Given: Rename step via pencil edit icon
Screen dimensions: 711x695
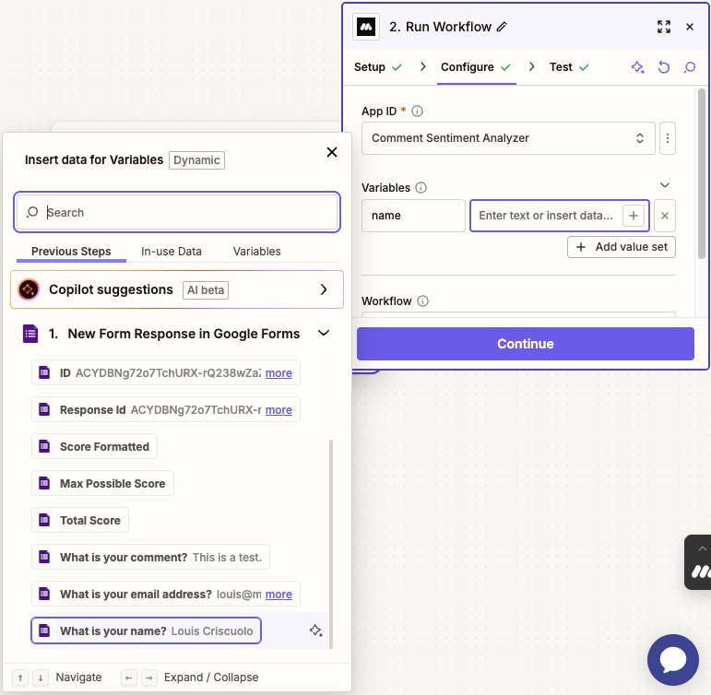Looking at the screenshot, I should point(501,28).
